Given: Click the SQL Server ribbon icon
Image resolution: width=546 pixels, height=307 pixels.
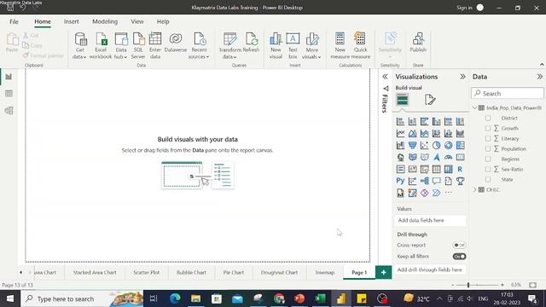Looking at the screenshot, I should (138, 46).
